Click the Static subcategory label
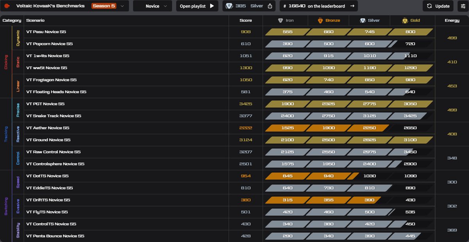The image size is (469, 242). click(x=18, y=62)
